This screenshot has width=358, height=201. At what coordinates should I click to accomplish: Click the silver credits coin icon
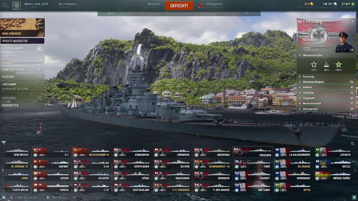335,4
